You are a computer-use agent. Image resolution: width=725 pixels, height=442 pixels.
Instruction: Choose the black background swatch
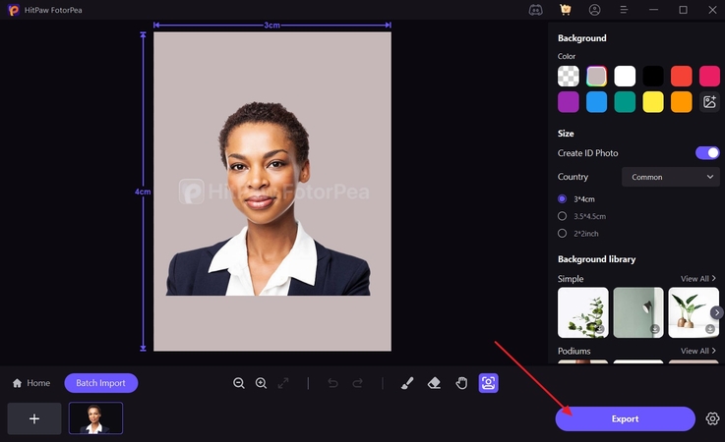point(653,77)
